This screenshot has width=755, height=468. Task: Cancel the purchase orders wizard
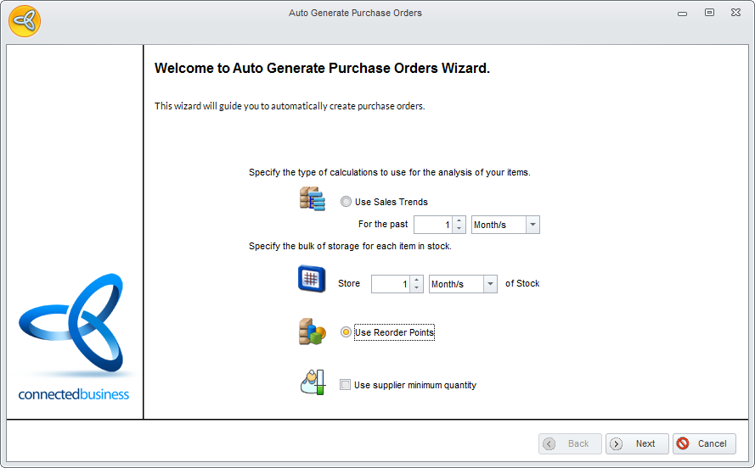click(704, 443)
